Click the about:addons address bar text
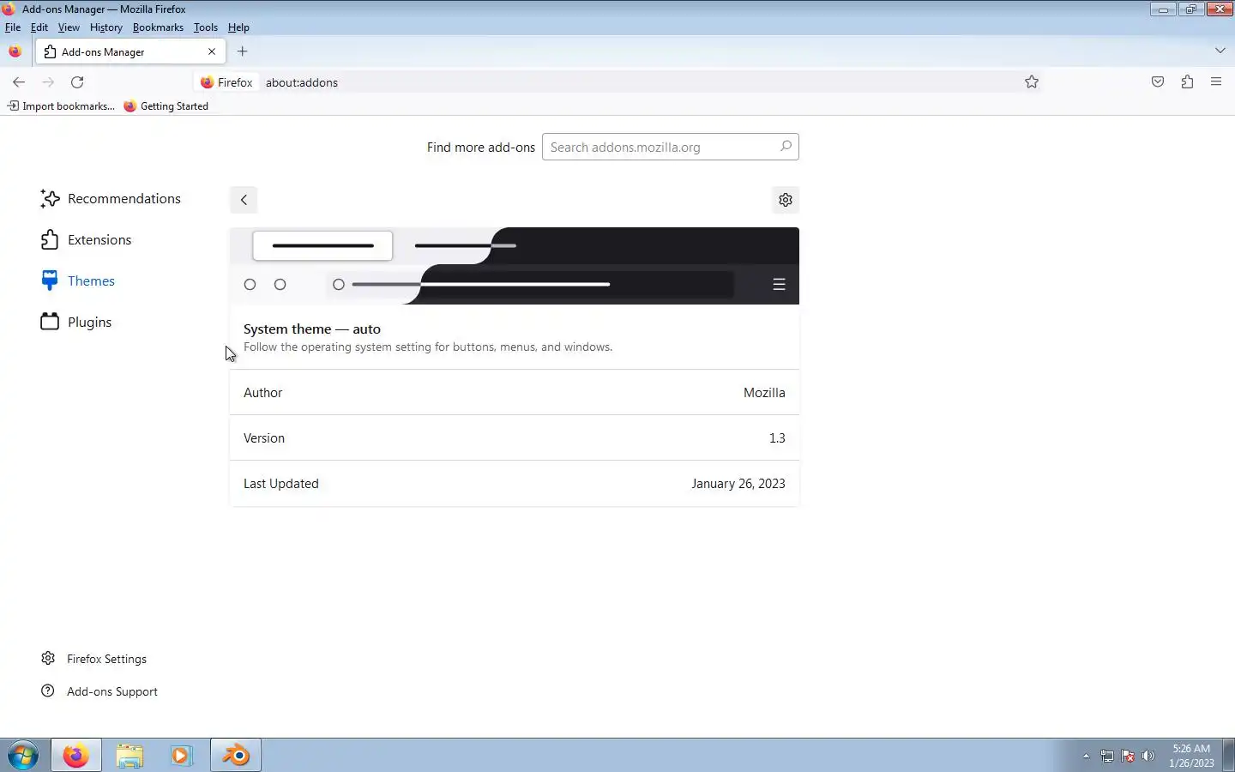Viewport: 1235px width, 772px height. pos(302,82)
